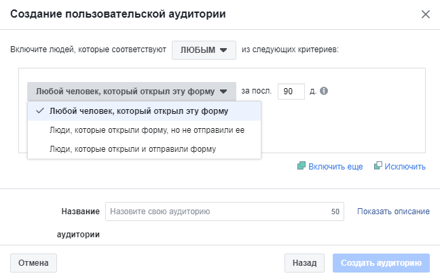Click the info icon next to days
Screen dimensions: 440x280
click(x=324, y=91)
